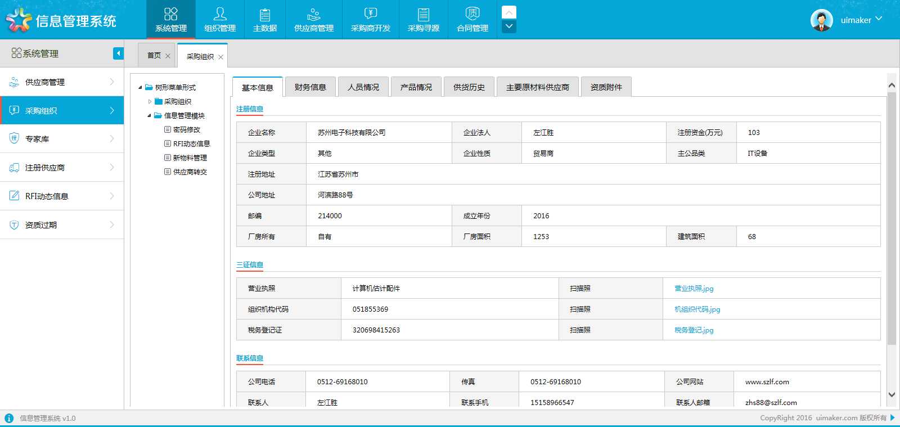Collapse the left sidebar panel
This screenshot has height=427, width=900.
tap(118, 53)
